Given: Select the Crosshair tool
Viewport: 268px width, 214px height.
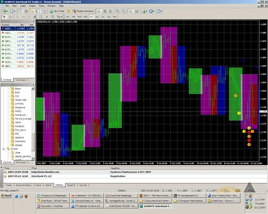Looking at the screenshot, I should coord(10,17).
